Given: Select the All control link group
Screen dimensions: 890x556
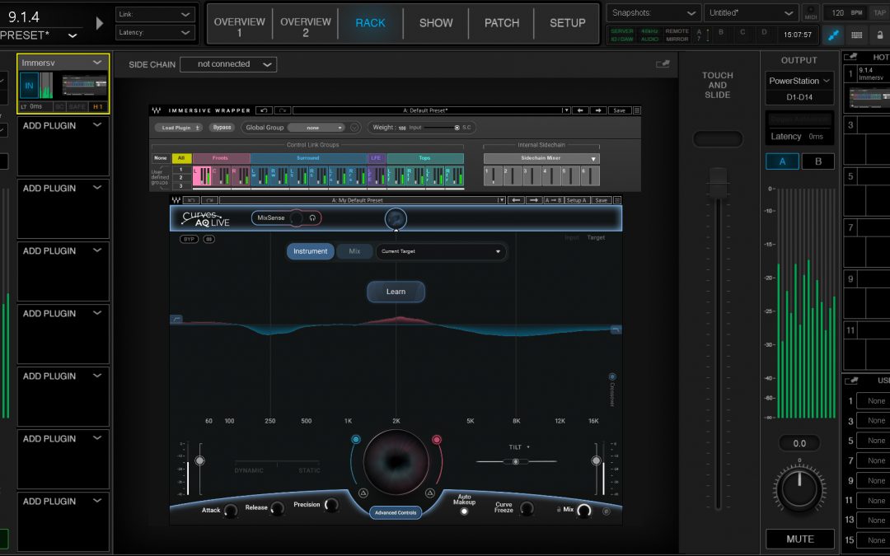Looking at the screenshot, I should 181,158.
